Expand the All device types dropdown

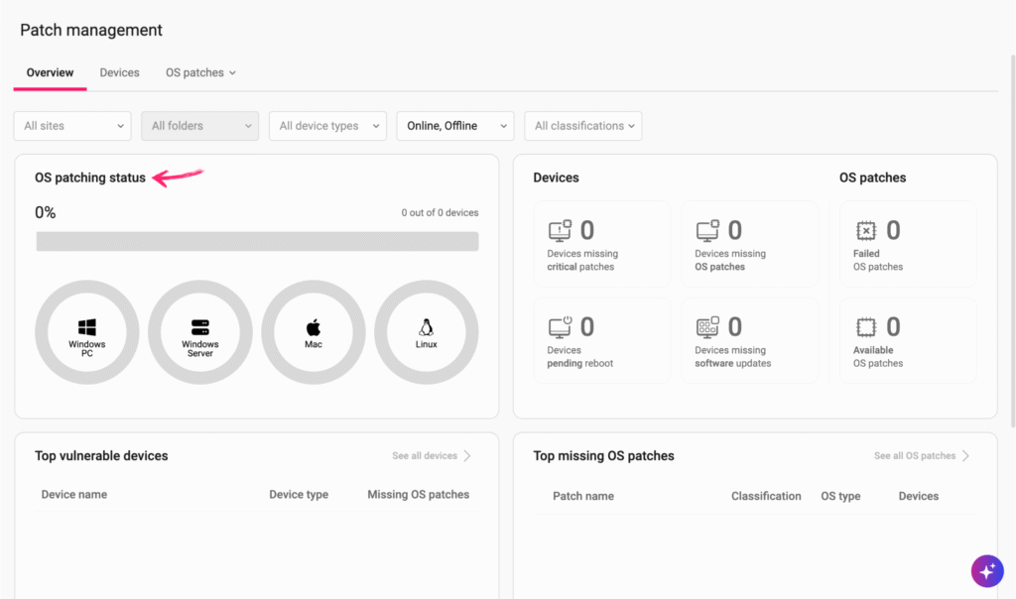point(327,126)
